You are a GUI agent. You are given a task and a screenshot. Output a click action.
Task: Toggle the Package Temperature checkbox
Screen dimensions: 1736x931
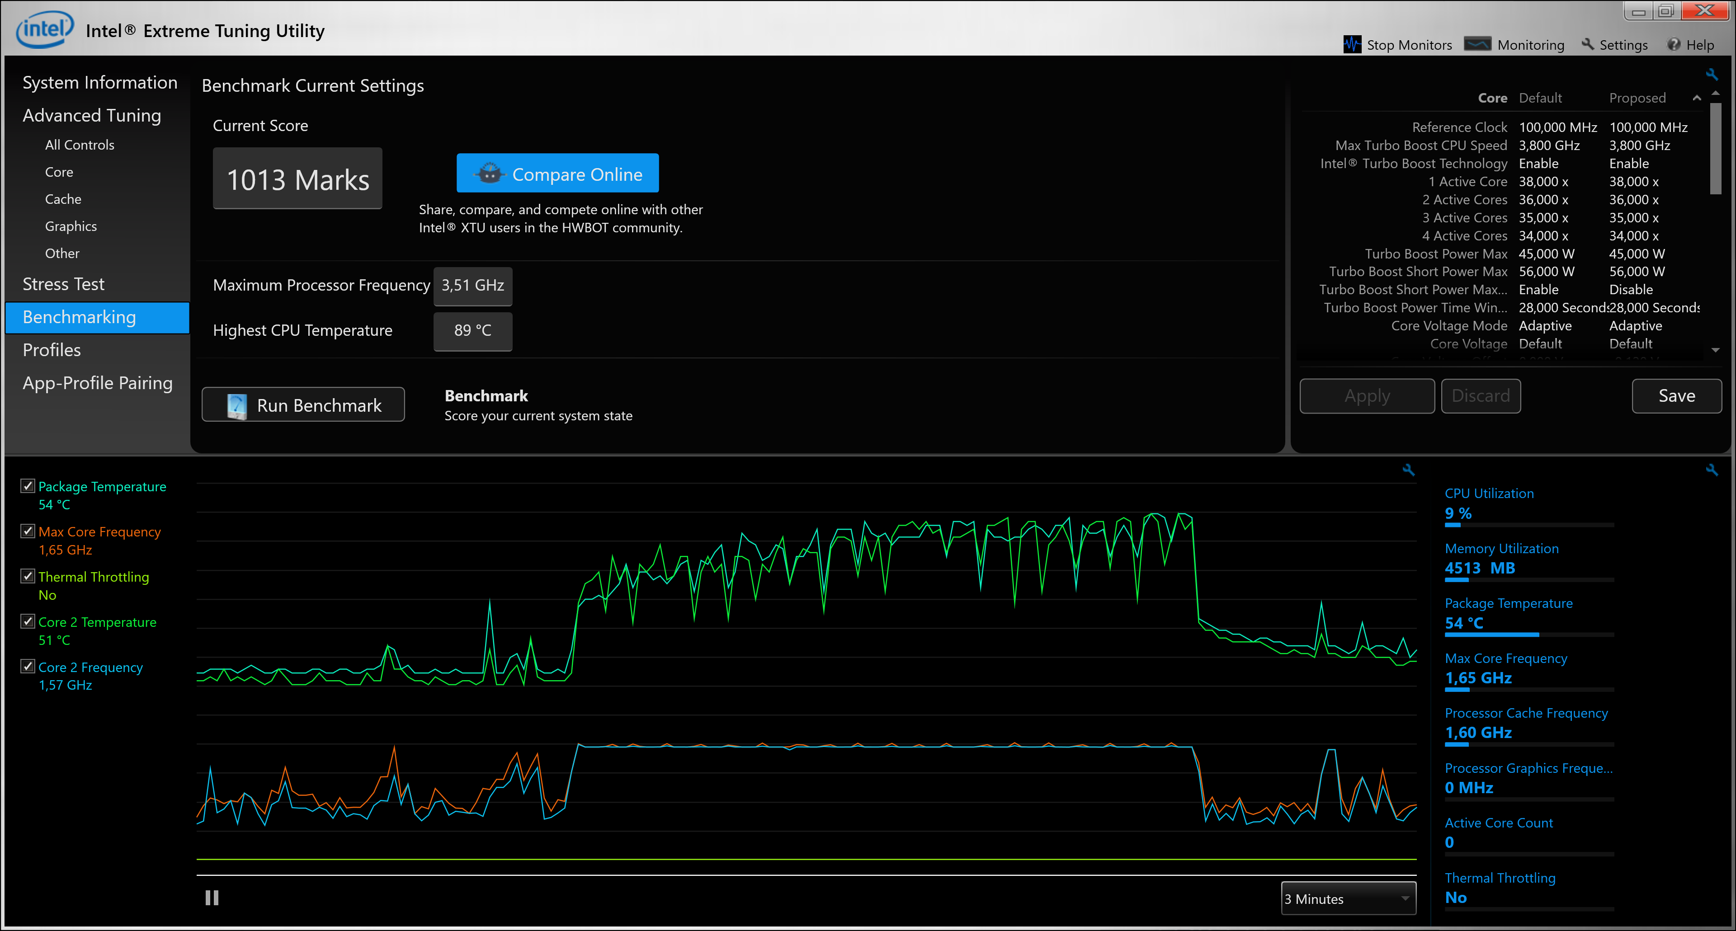pyautogui.click(x=28, y=486)
